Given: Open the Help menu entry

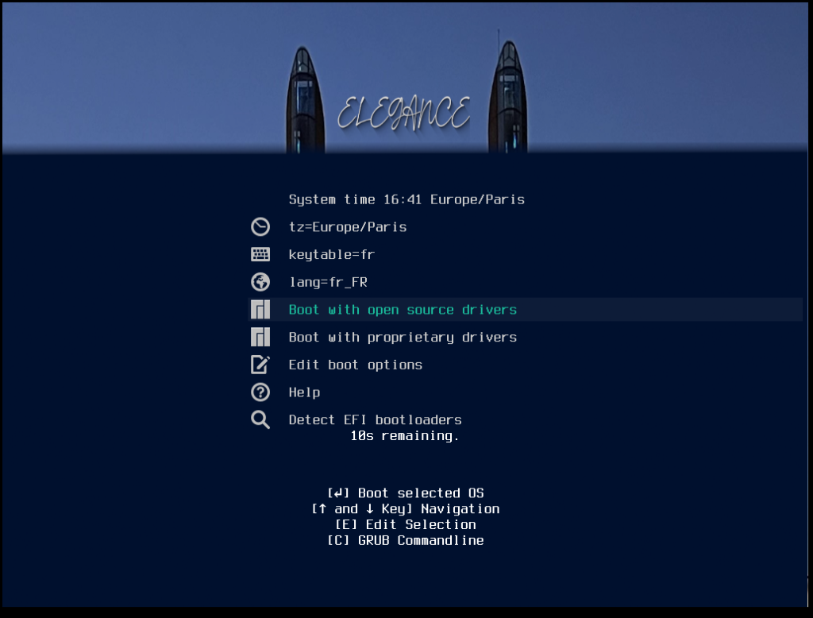Looking at the screenshot, I should click(x=304, y=392).
